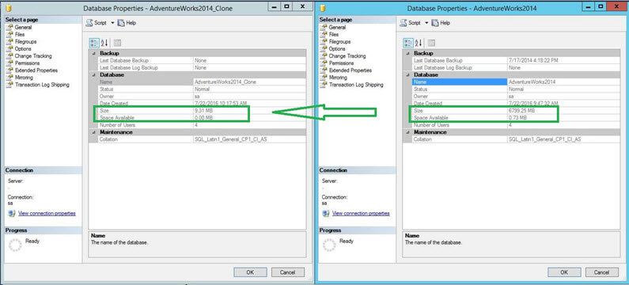The image size is (629, 285).
Task: Select Date Created row in AdventureWorks2014 window
Action: pyautogui.click(x=517, y=104)
